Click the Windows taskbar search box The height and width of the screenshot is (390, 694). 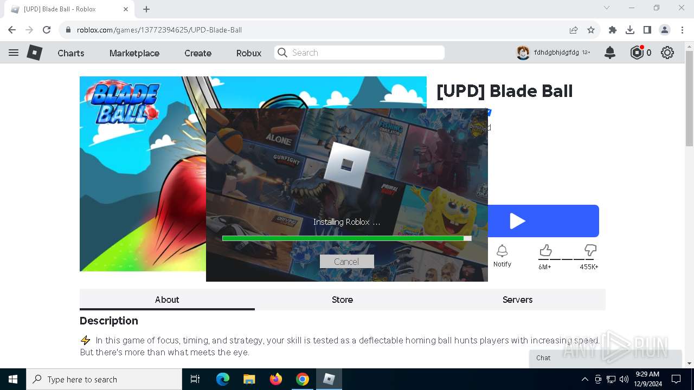[104, 379]
